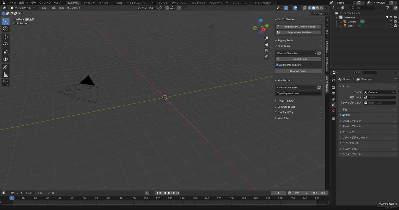Toggle camera view with the camera icon
The height and width of the screenshot is (210, 399).
[267, 51]
